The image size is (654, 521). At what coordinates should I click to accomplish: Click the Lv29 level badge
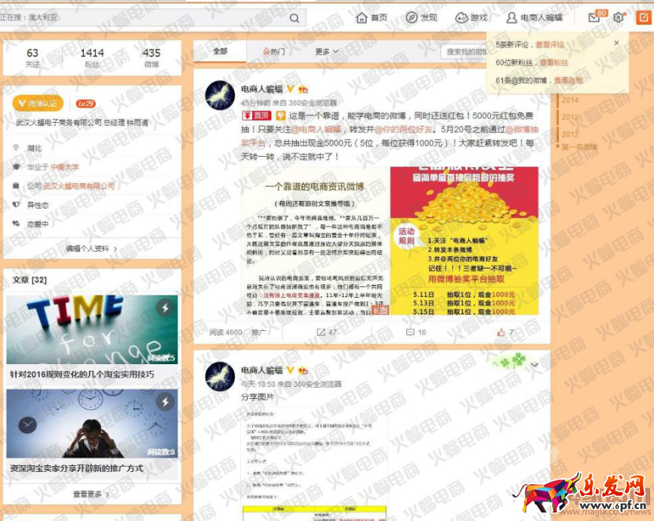85,103
